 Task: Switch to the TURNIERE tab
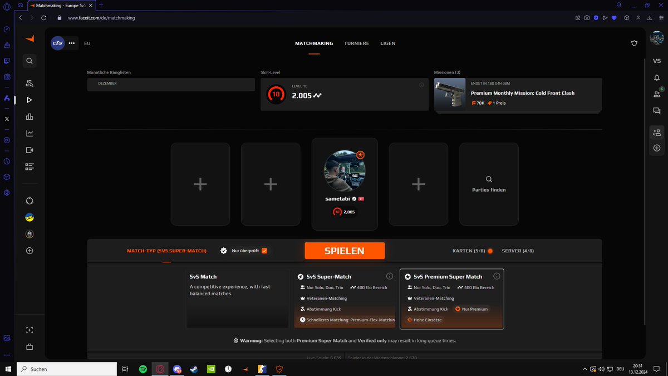(x=356, y=43)
